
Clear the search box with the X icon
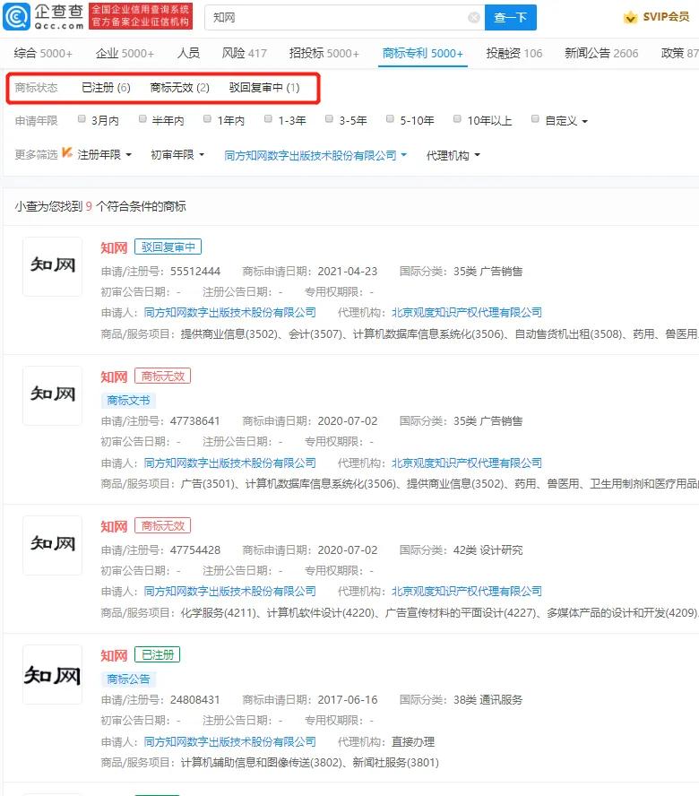coord(473,18)
